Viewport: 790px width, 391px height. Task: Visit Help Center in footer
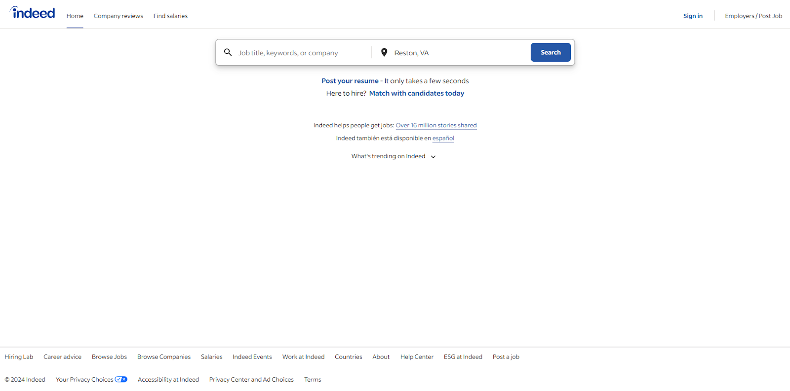click(x=417, y=357)
